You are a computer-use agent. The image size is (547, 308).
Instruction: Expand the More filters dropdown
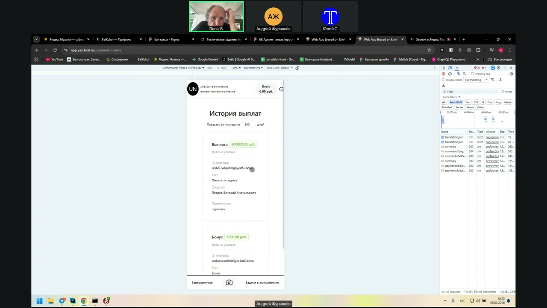click(x=451, y=97)
